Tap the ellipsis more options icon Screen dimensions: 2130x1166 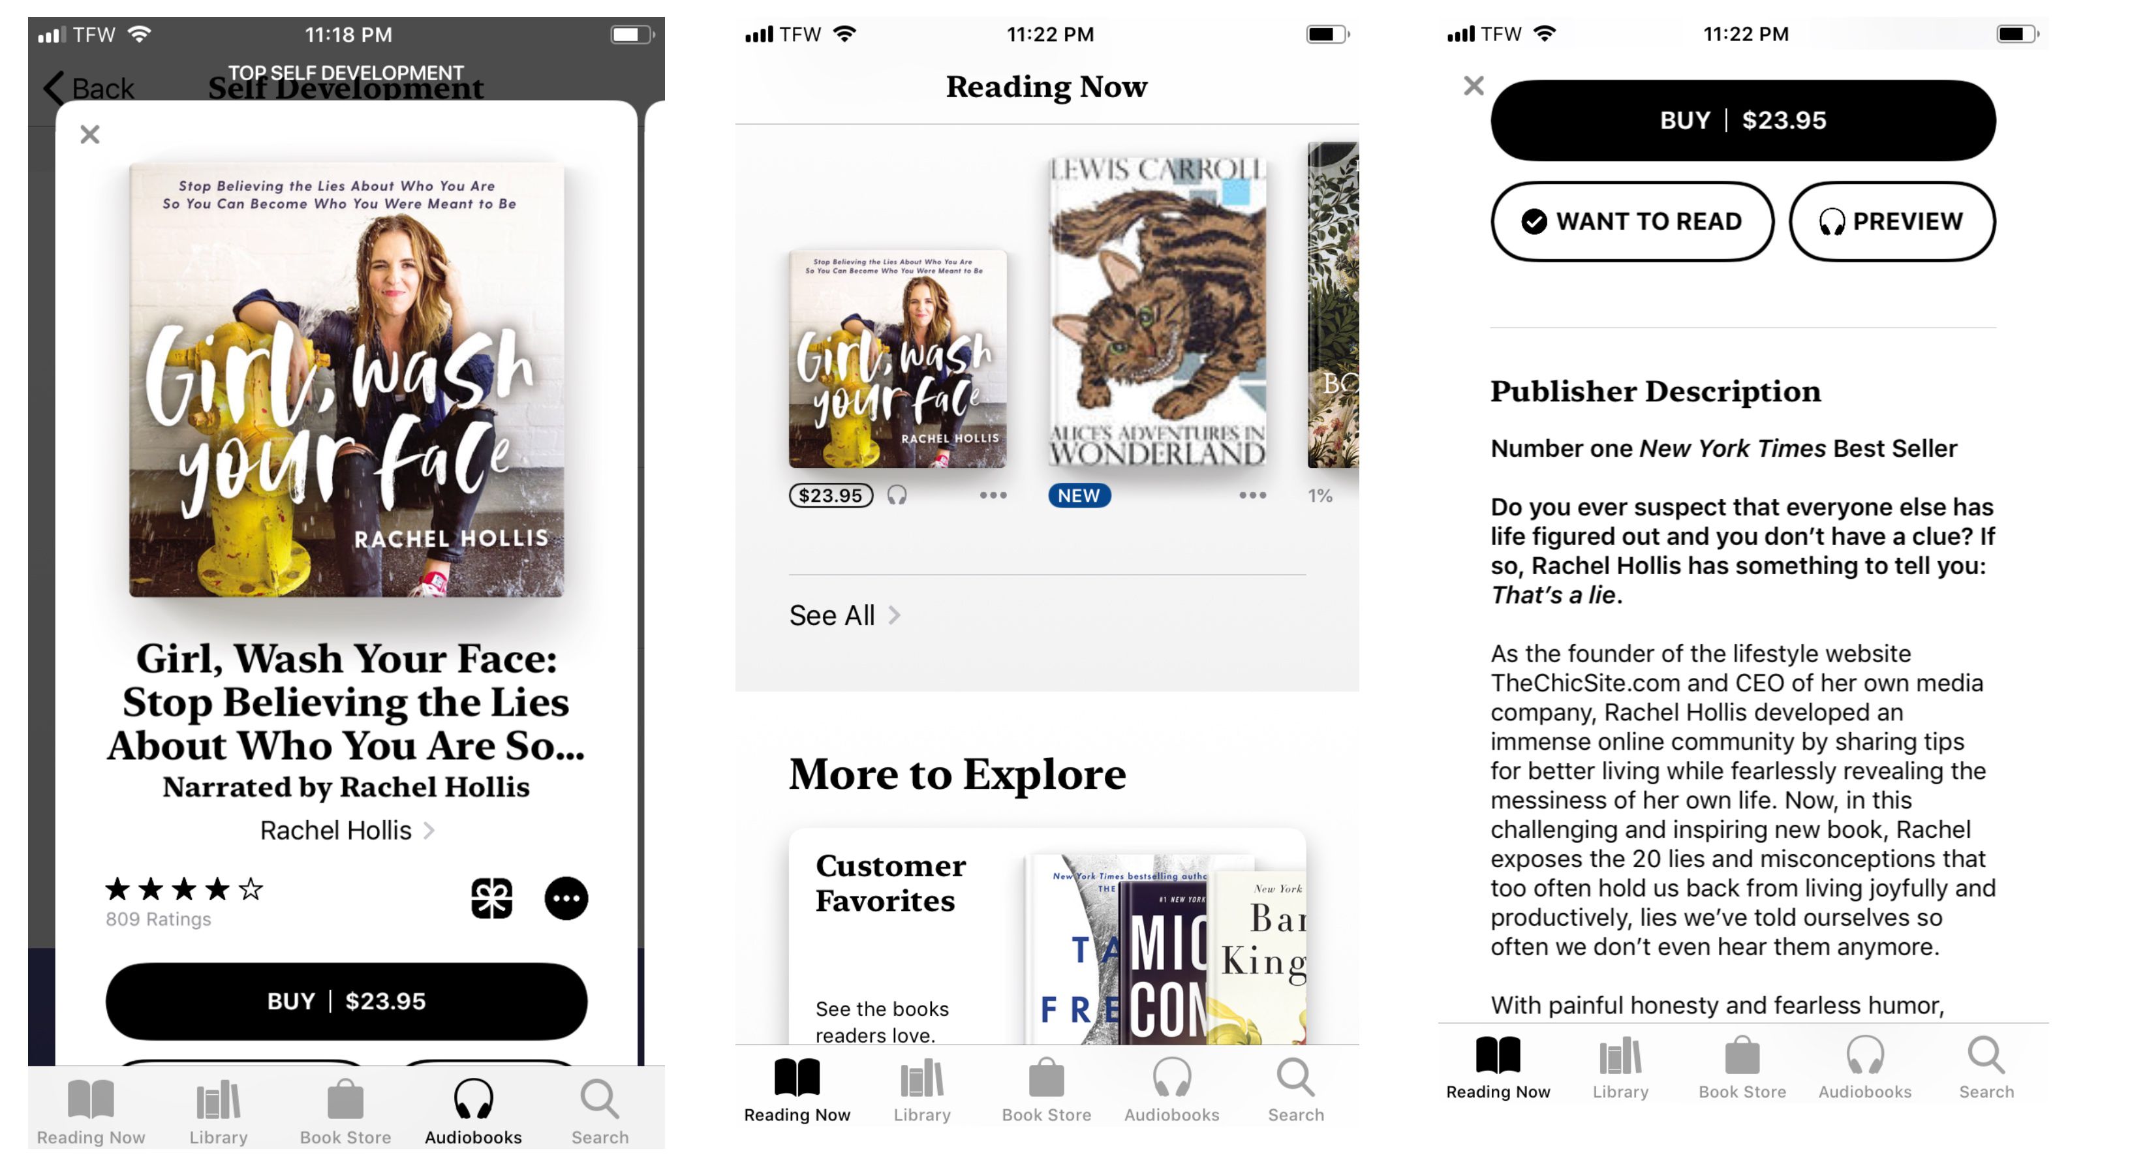[567, 896]
